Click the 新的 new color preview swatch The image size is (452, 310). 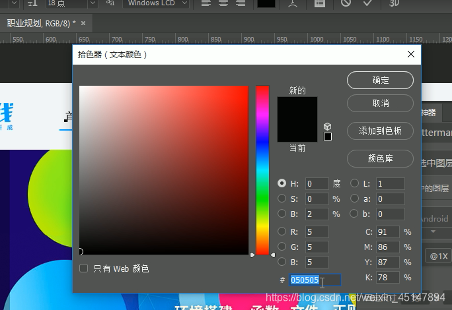[297, 108]
